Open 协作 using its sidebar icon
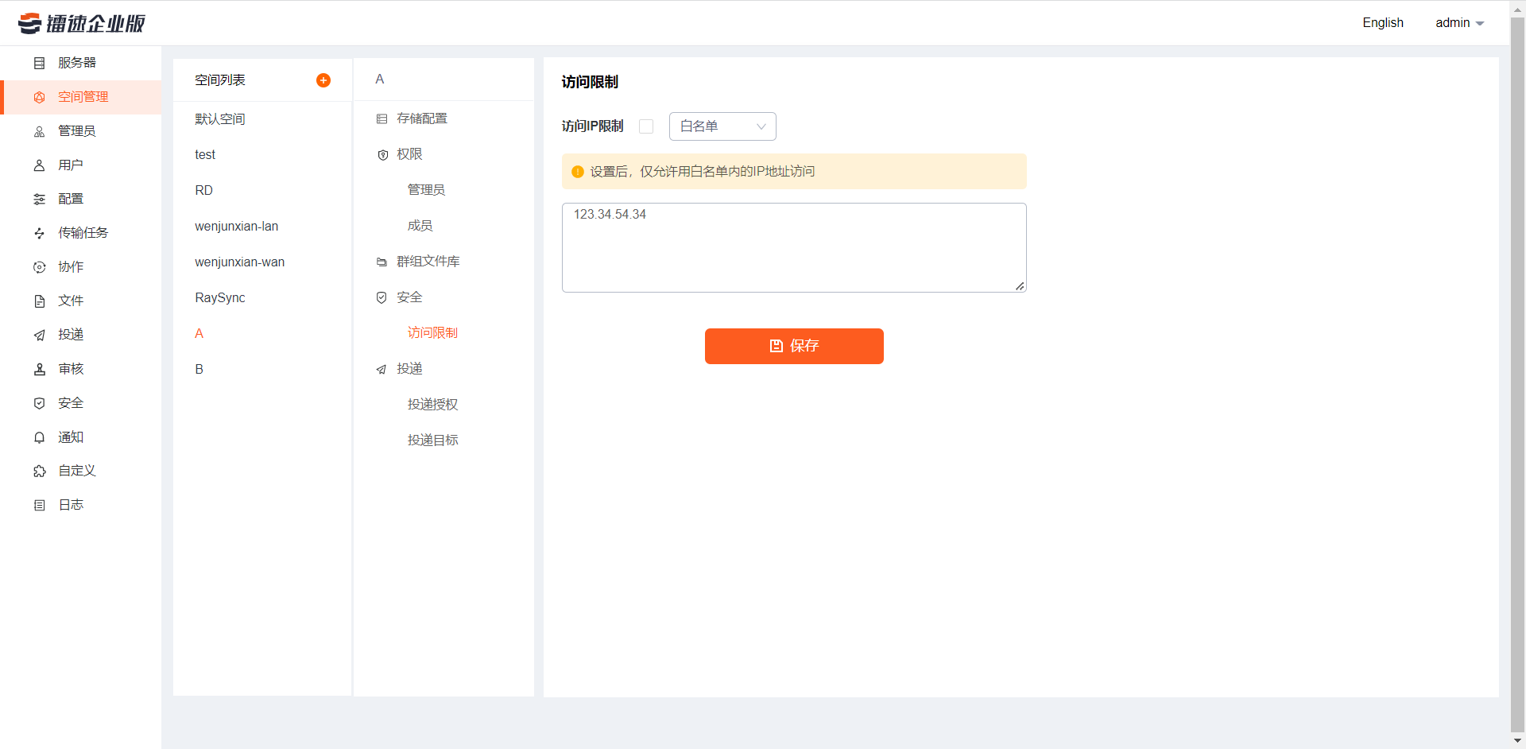 click(39, 267)
